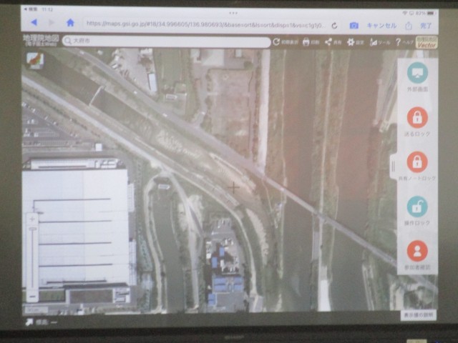Click the 表示値の説明 button
Image resolution: width=458 pixels, height=343 pixels.
[418, 315]
